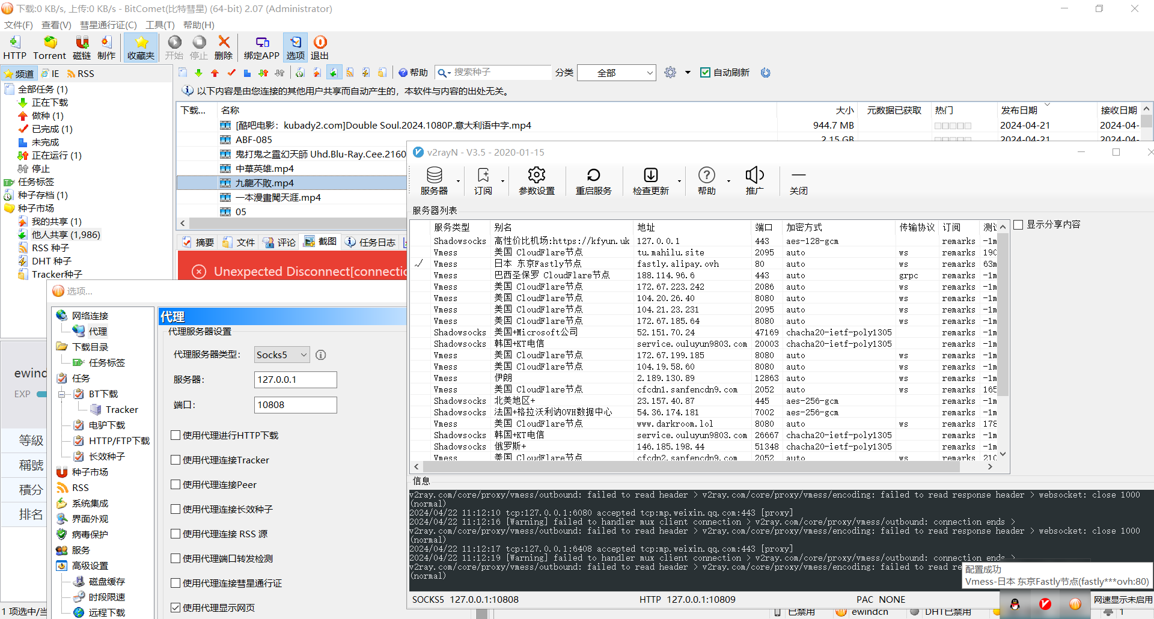
Task: Click the magnet link (磁链) toolbar icon
Action: pyautogui.click(x=82, y=47)
